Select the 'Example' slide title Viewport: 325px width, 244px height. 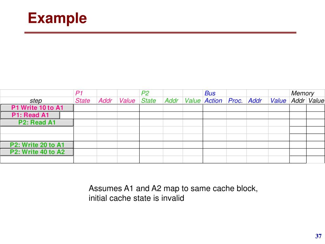pos(57,18)
